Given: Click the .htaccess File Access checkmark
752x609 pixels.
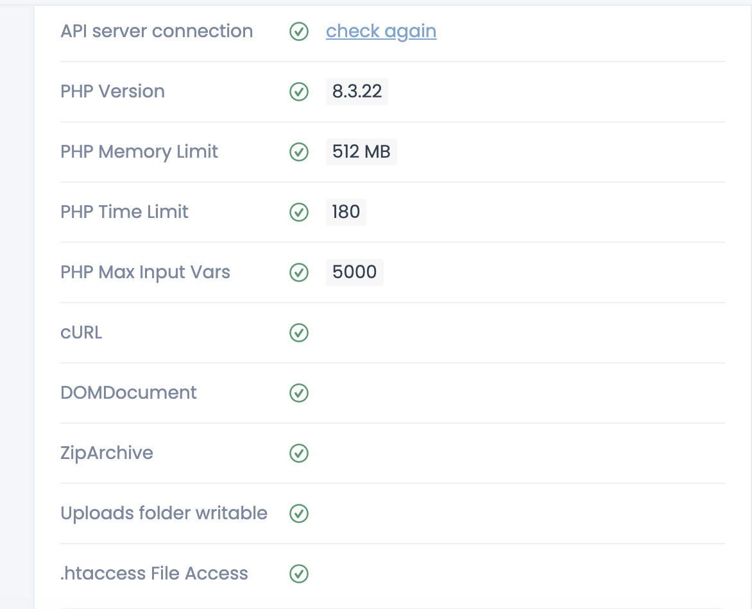Looking at the screenshot, I should (299, 574).
